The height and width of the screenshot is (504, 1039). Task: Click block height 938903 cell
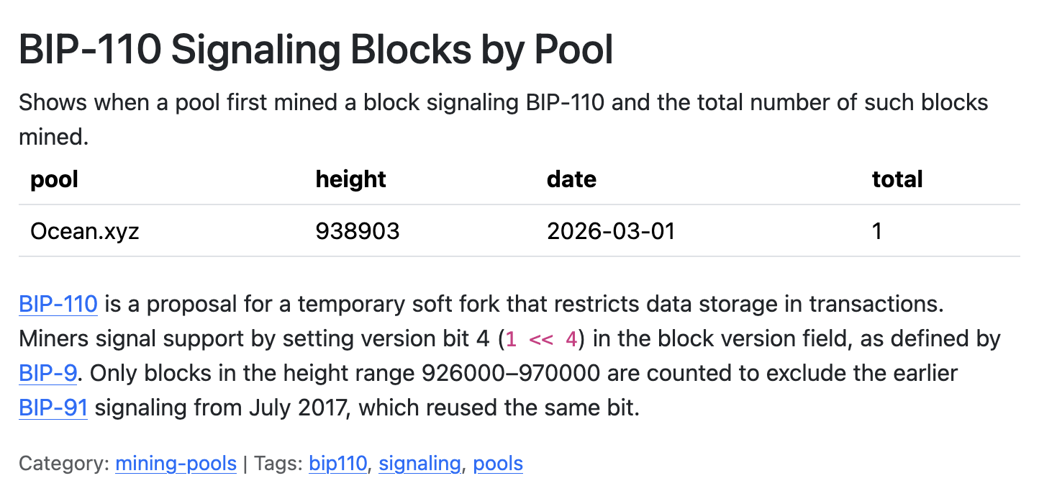[357, 231]
